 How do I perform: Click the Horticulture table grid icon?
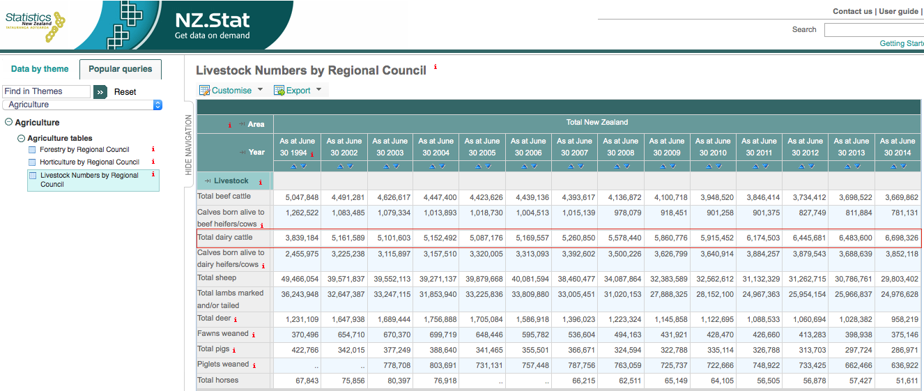click(x=32, y=162)
